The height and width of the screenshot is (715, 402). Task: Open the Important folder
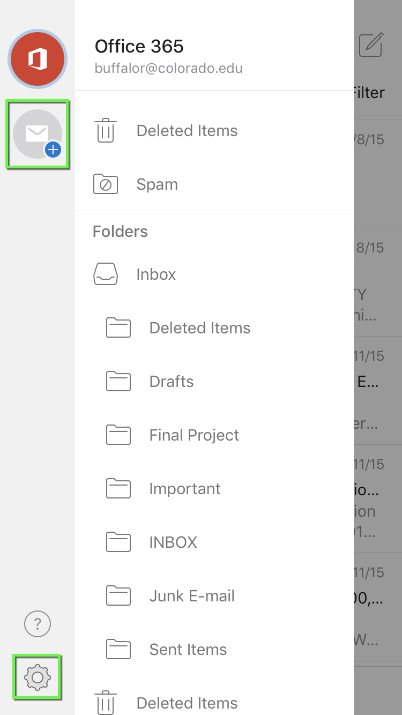pyautogui.click(x=185, y=489)
